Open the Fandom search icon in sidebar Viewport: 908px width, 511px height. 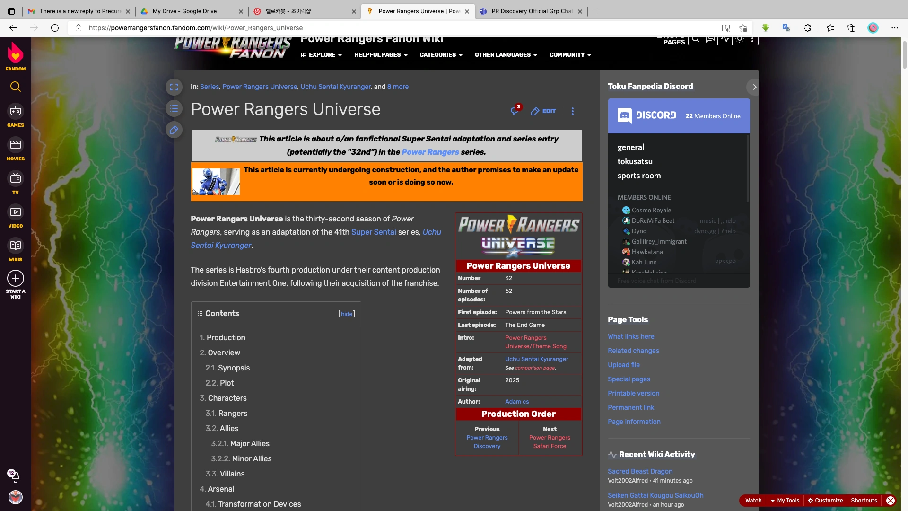click(16, 87)
